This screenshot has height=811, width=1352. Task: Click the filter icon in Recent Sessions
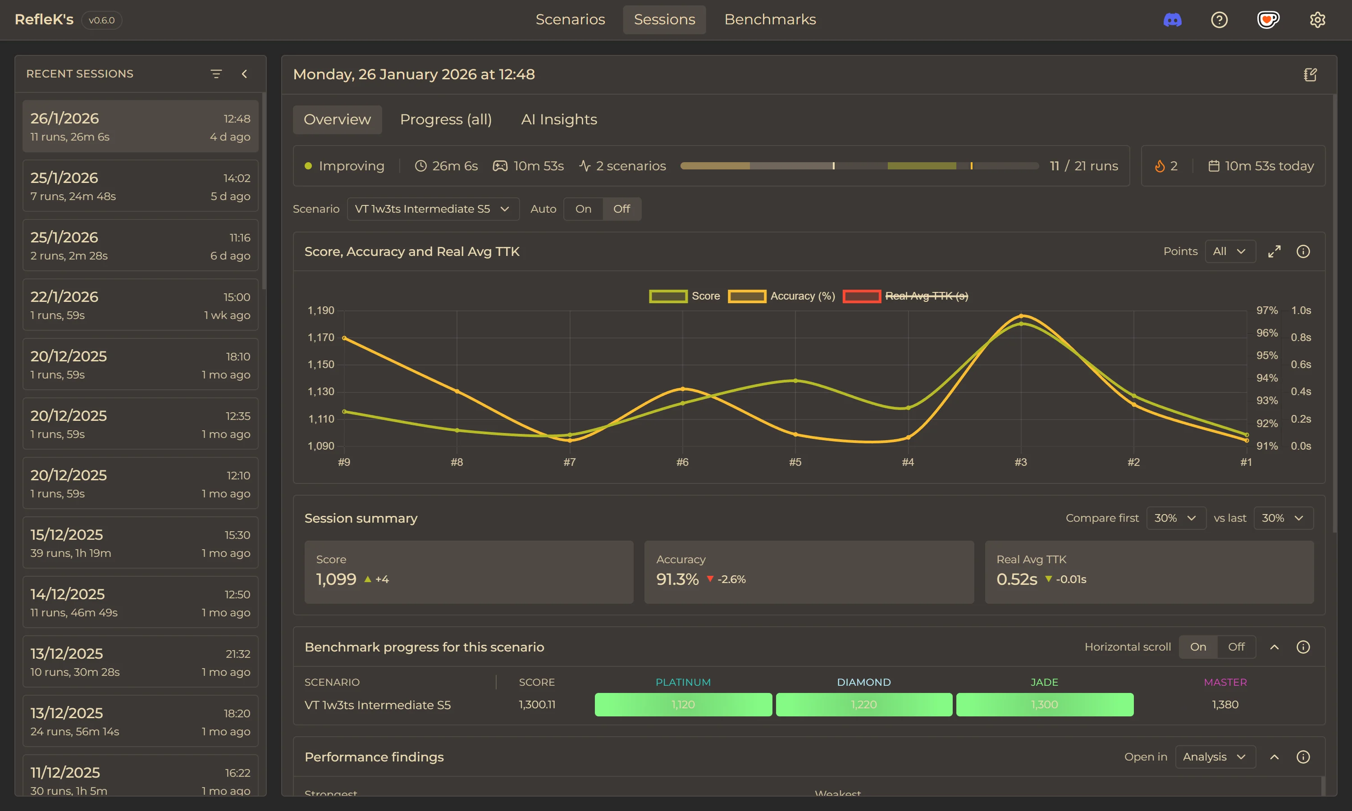[x=216, y=73]
